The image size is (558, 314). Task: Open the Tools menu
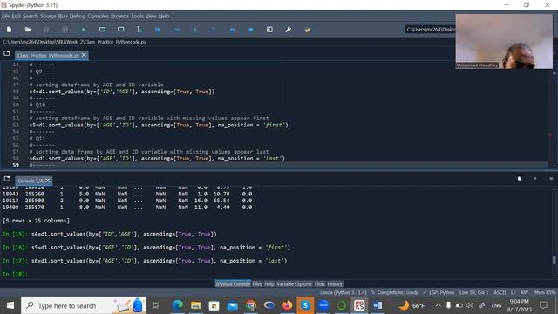[x=137, y=16]
